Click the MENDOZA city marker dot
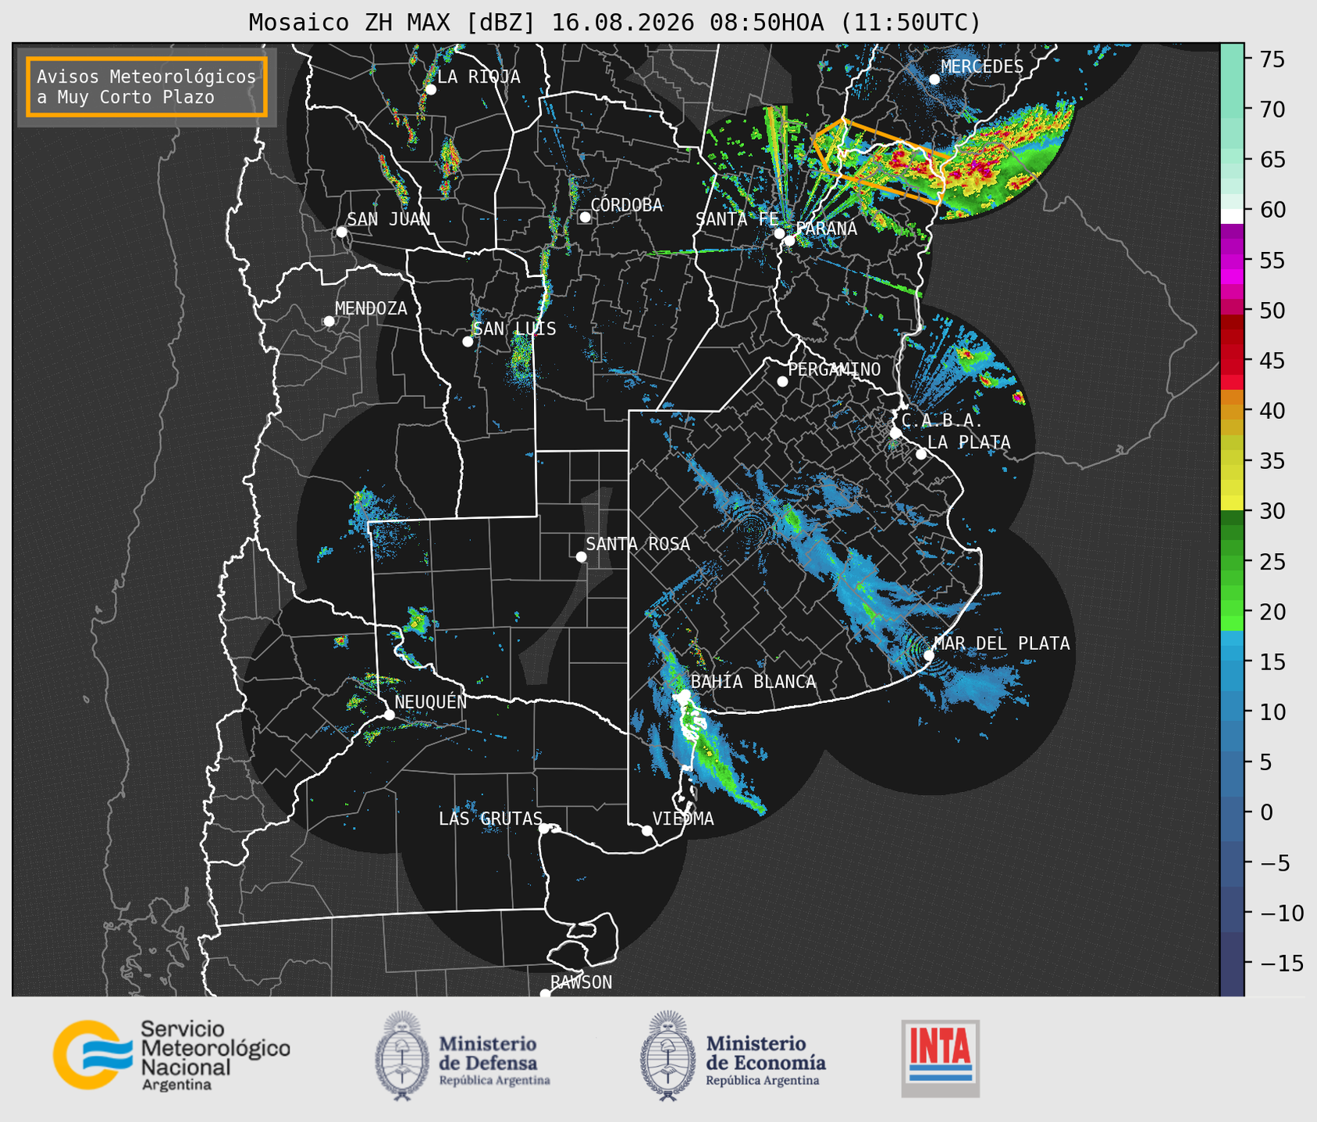Viewport: 1317px width, 1122px height. point(329,321)
